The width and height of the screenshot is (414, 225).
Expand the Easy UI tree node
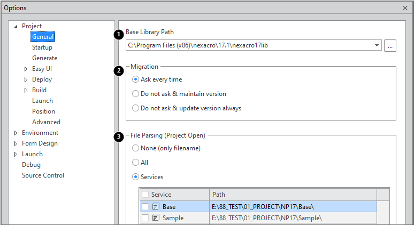(x=26, y=69)
